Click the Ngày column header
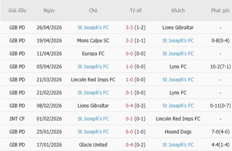 pyautogui.click(x=49, y=11)
